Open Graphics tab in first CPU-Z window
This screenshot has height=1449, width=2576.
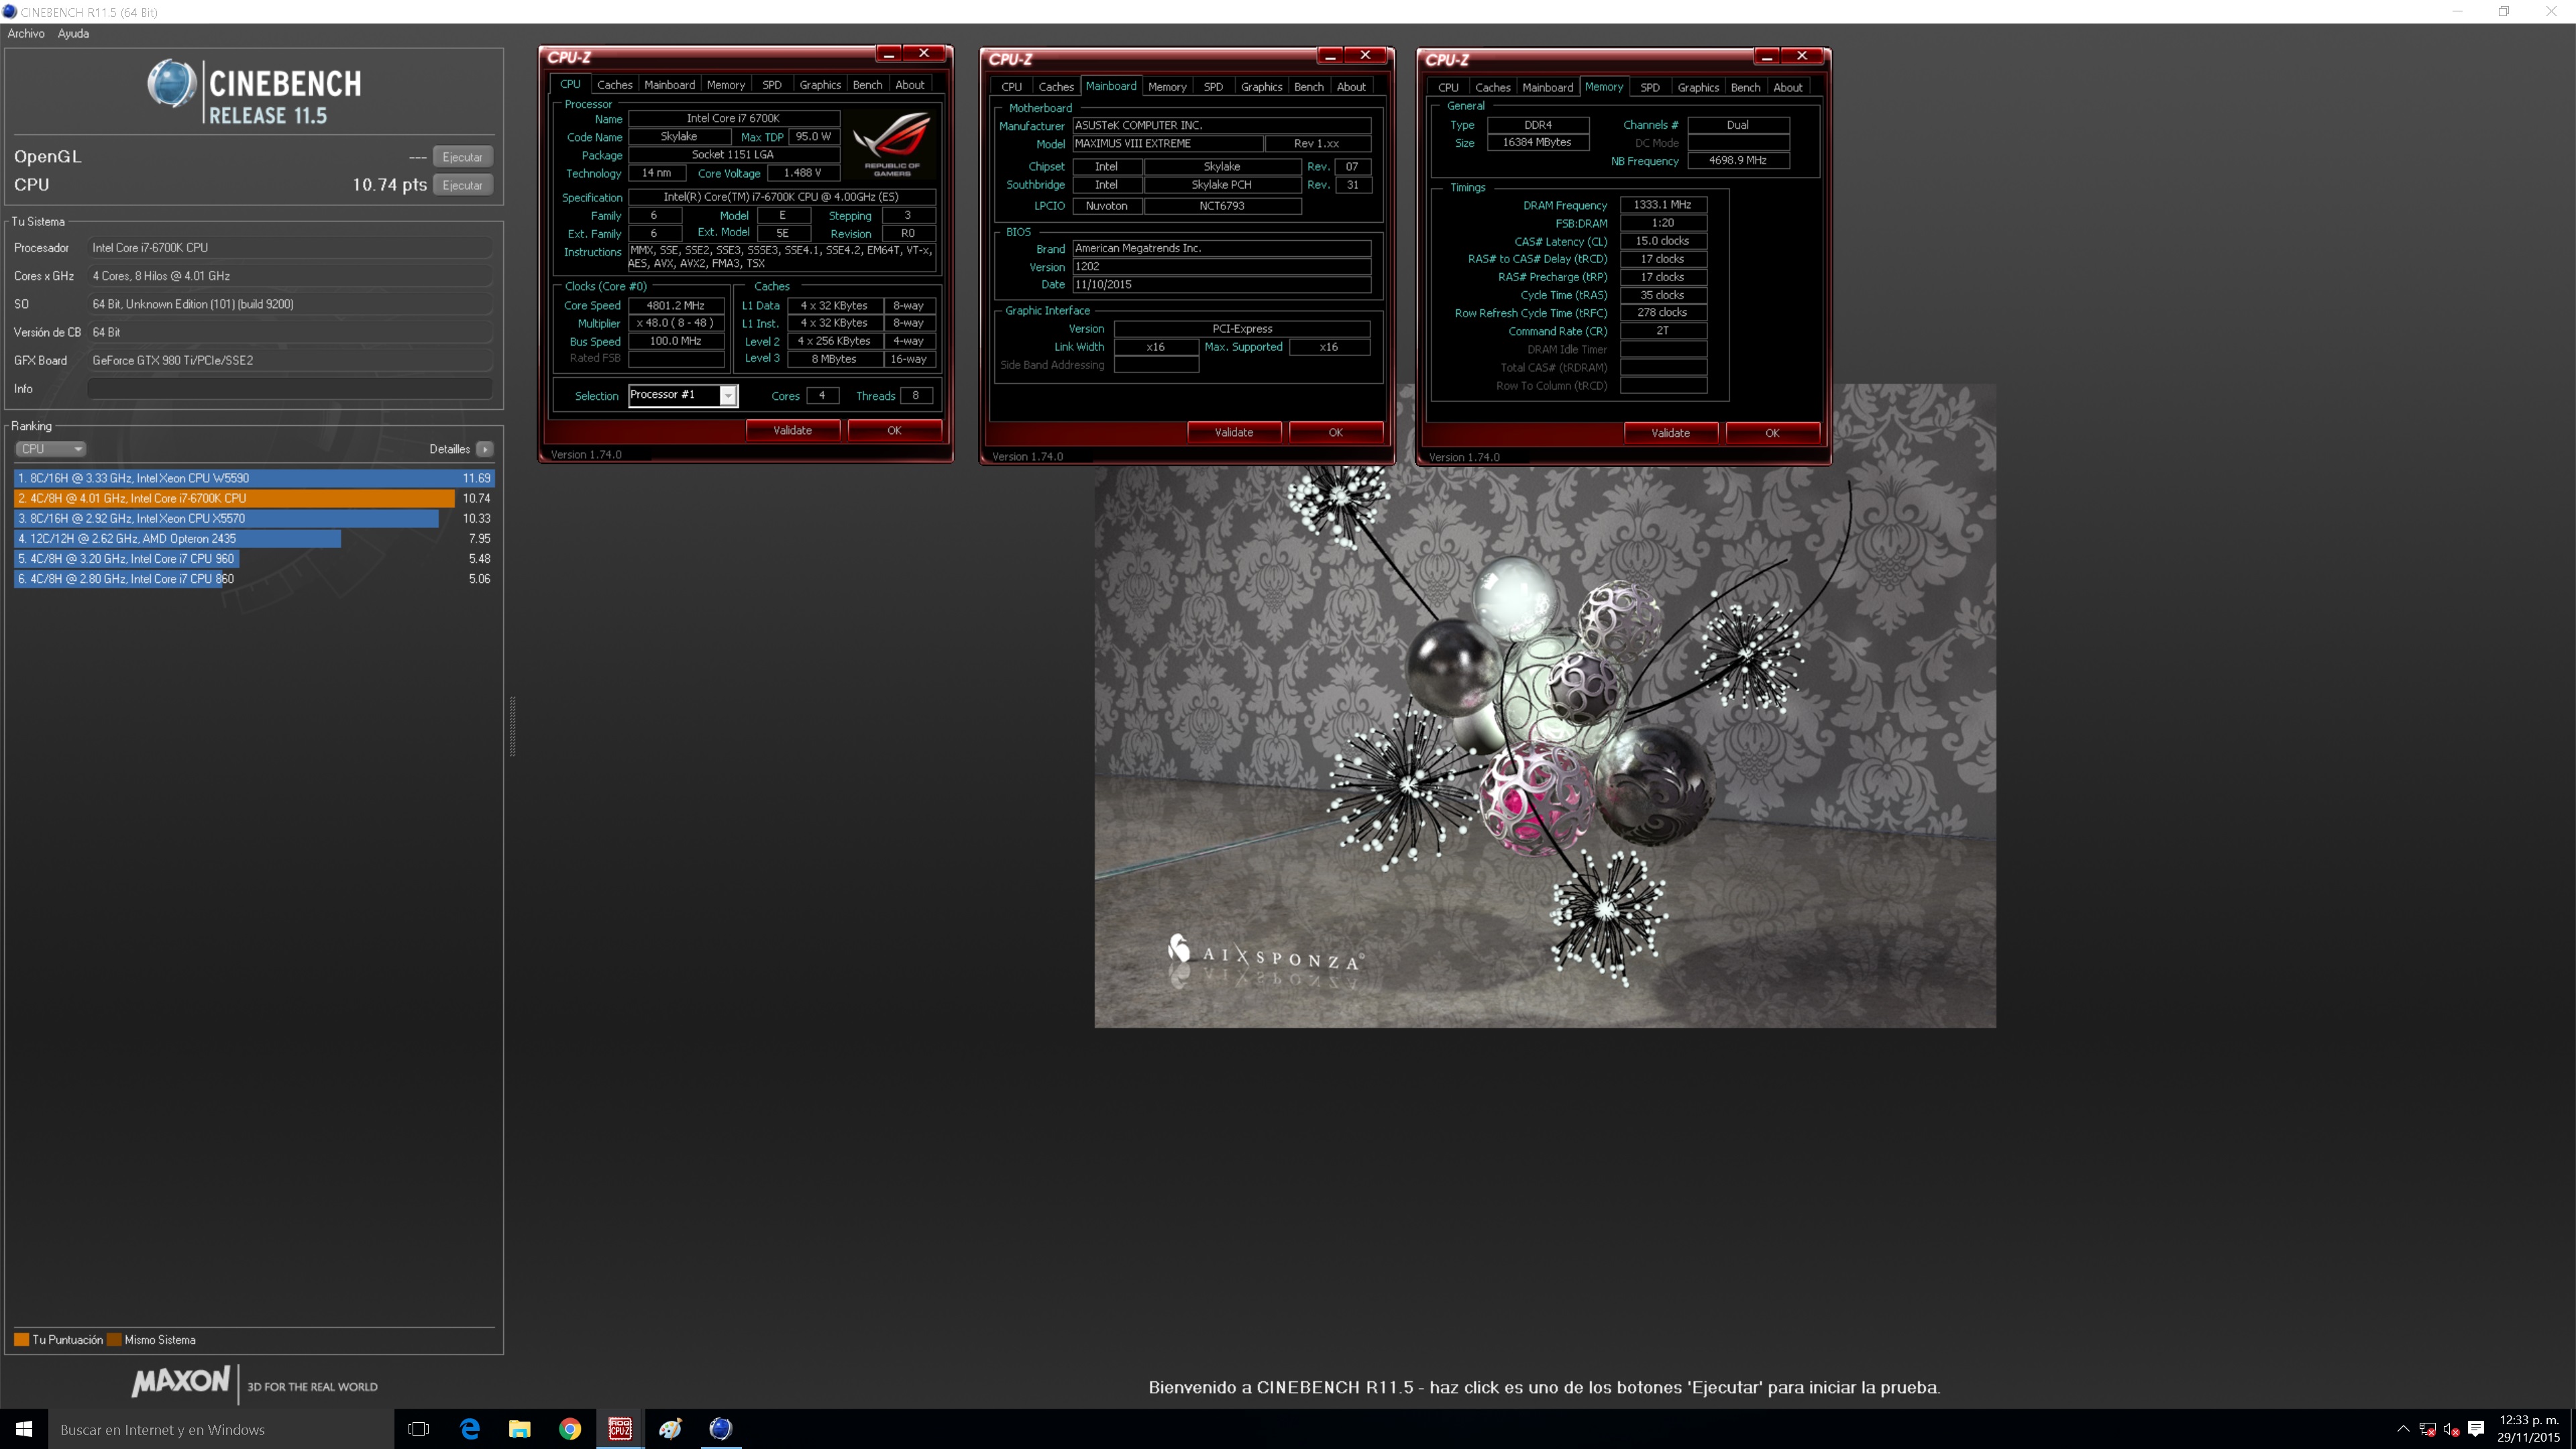(x=820, y=85)
